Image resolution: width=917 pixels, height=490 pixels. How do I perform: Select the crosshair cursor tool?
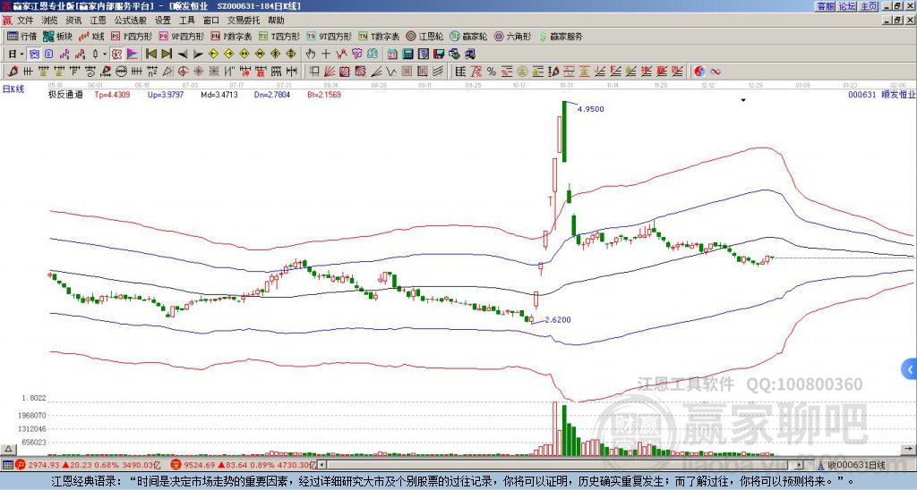coord(326,54)
